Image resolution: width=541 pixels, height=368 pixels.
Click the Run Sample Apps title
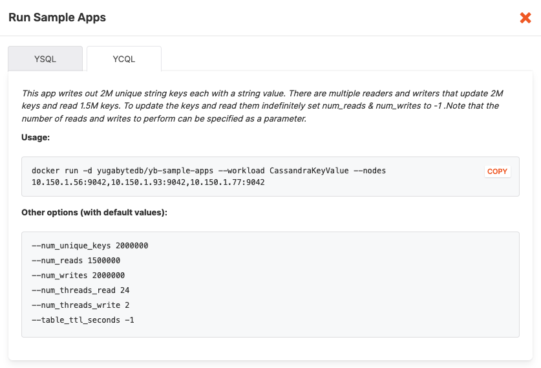[x=57, y=18]
